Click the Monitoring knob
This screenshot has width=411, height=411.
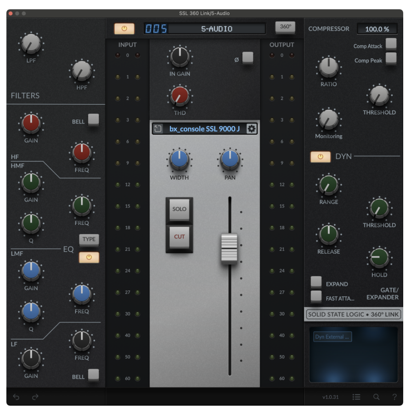click(328, 120)
